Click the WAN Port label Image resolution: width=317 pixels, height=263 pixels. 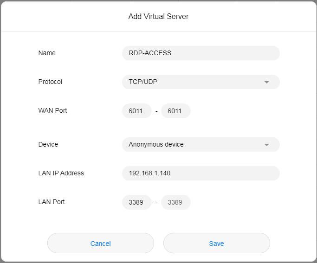point(52,110)
